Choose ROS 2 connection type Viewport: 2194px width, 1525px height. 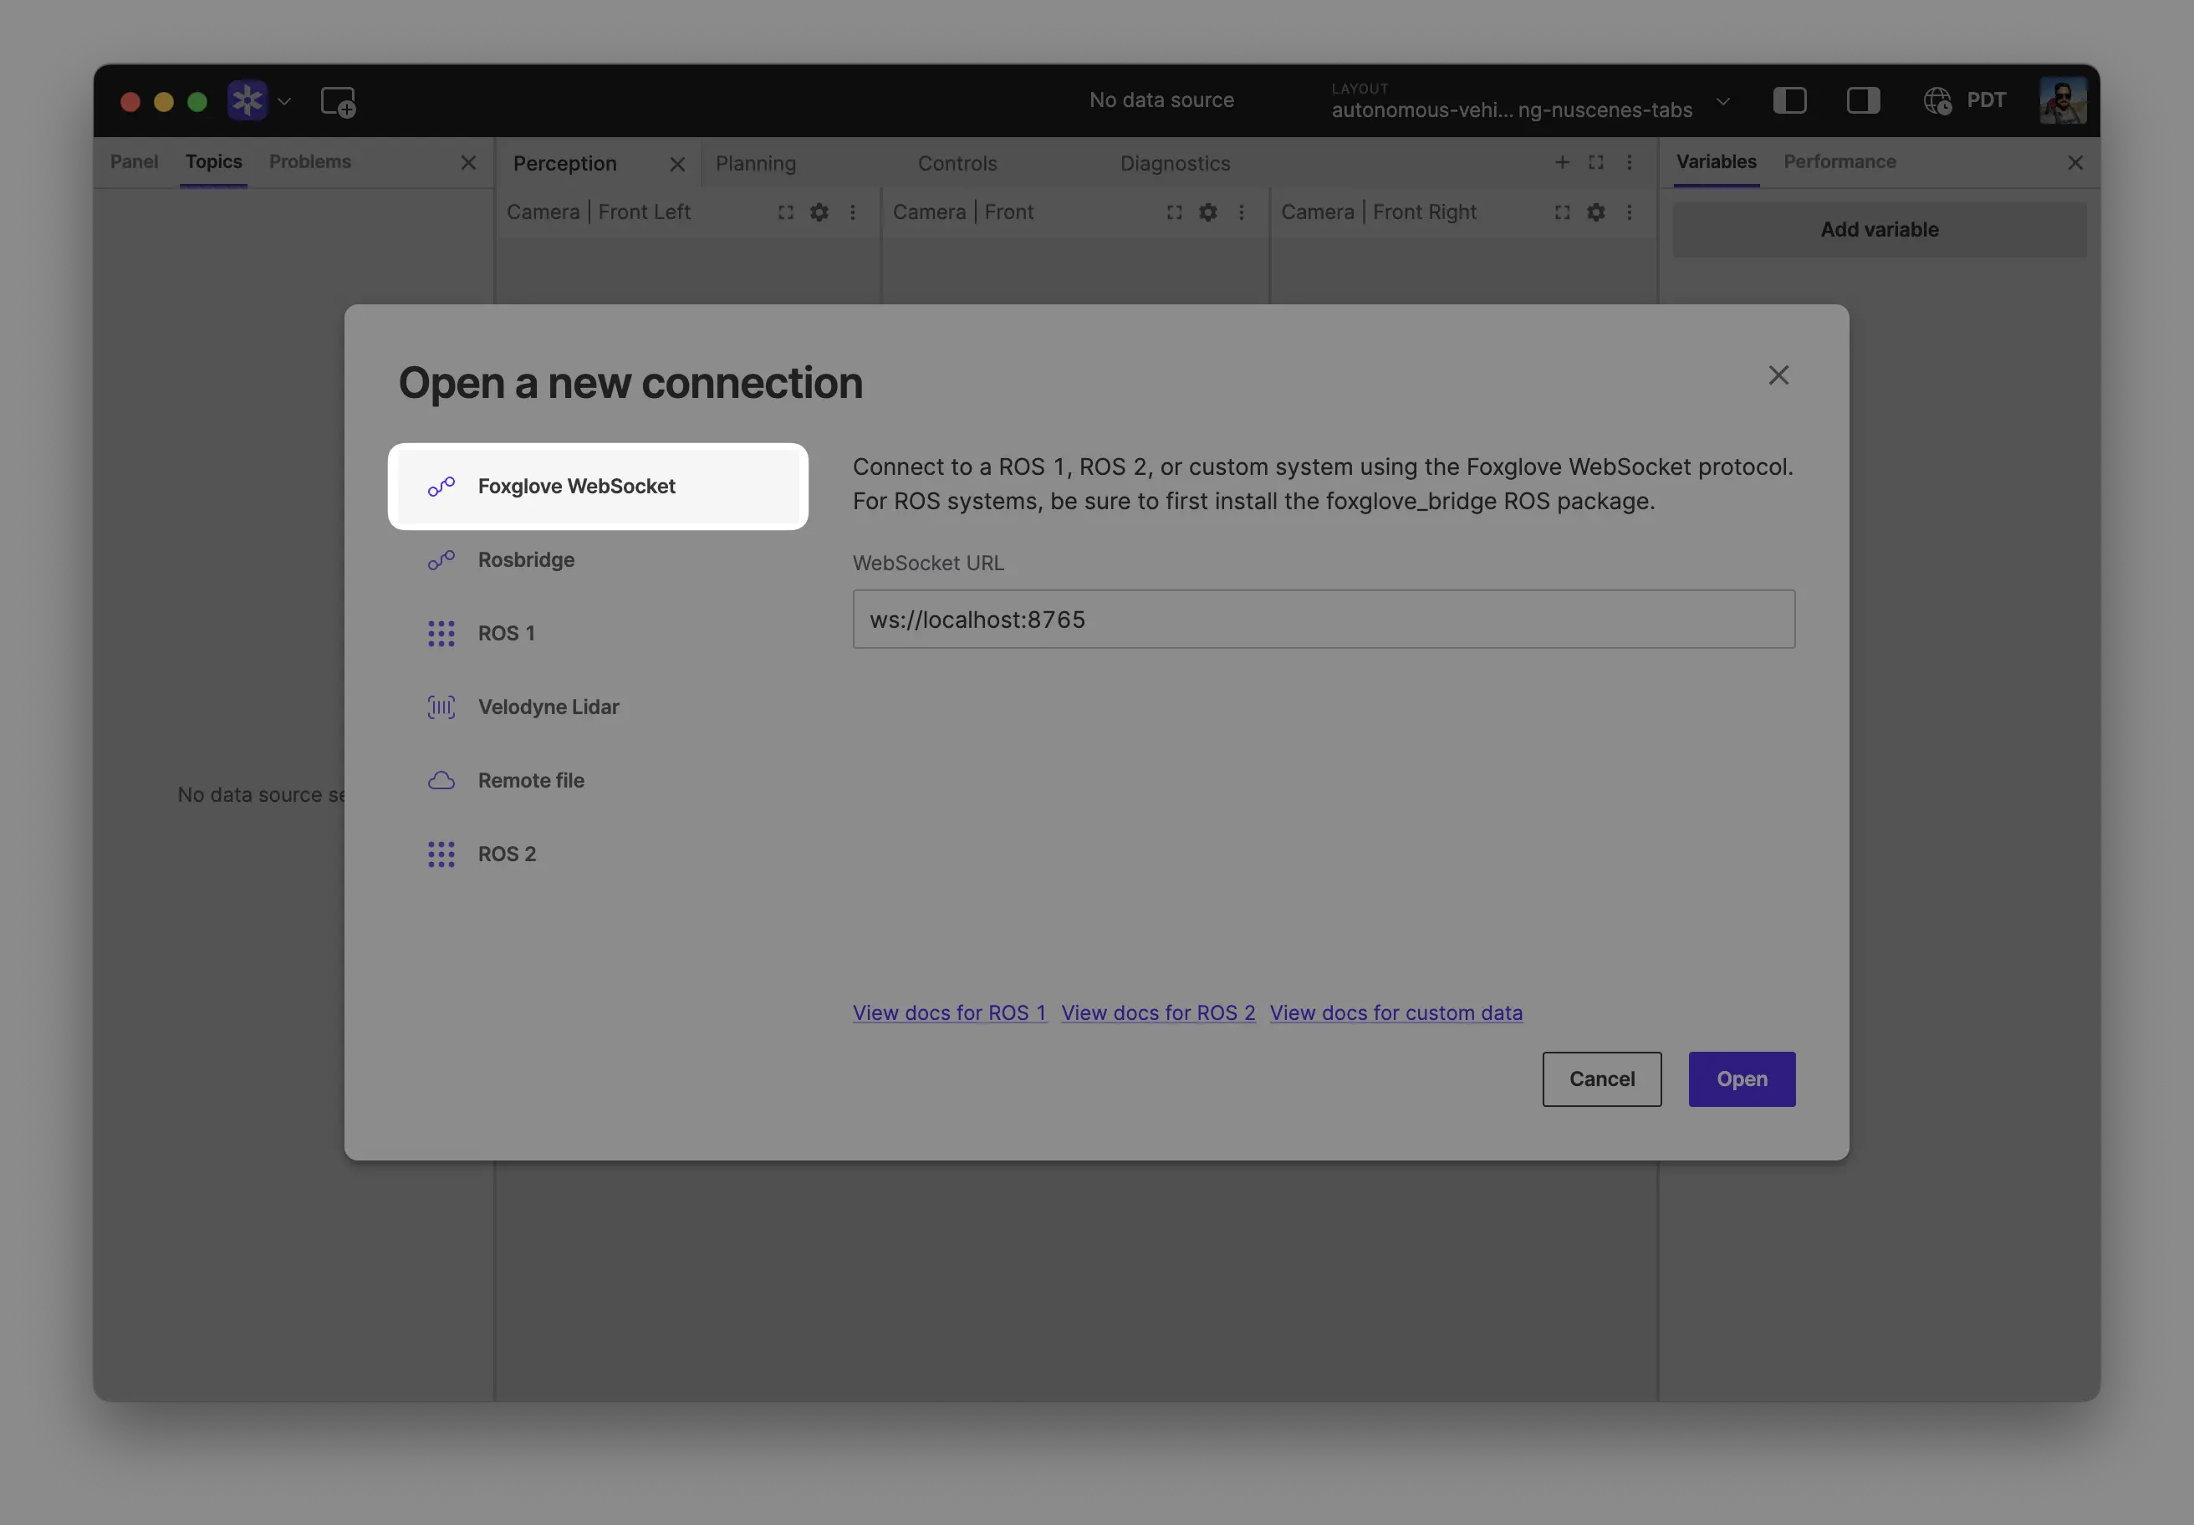[507, 854]
